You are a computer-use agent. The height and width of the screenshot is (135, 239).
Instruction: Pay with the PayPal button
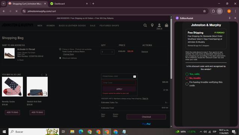(x=146, y=124)
